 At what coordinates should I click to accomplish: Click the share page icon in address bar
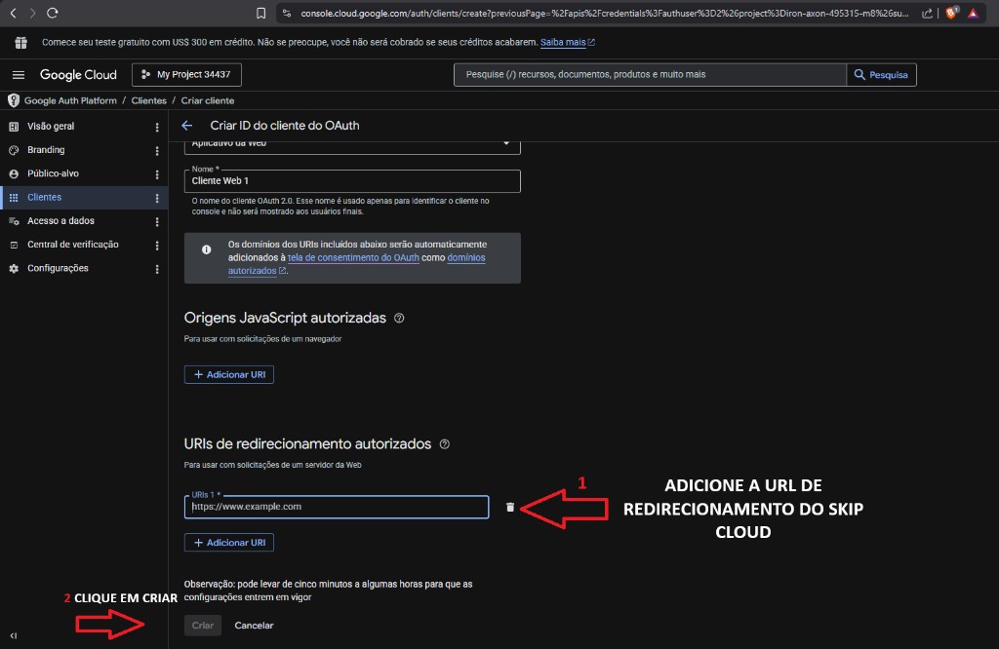(927, 14)
